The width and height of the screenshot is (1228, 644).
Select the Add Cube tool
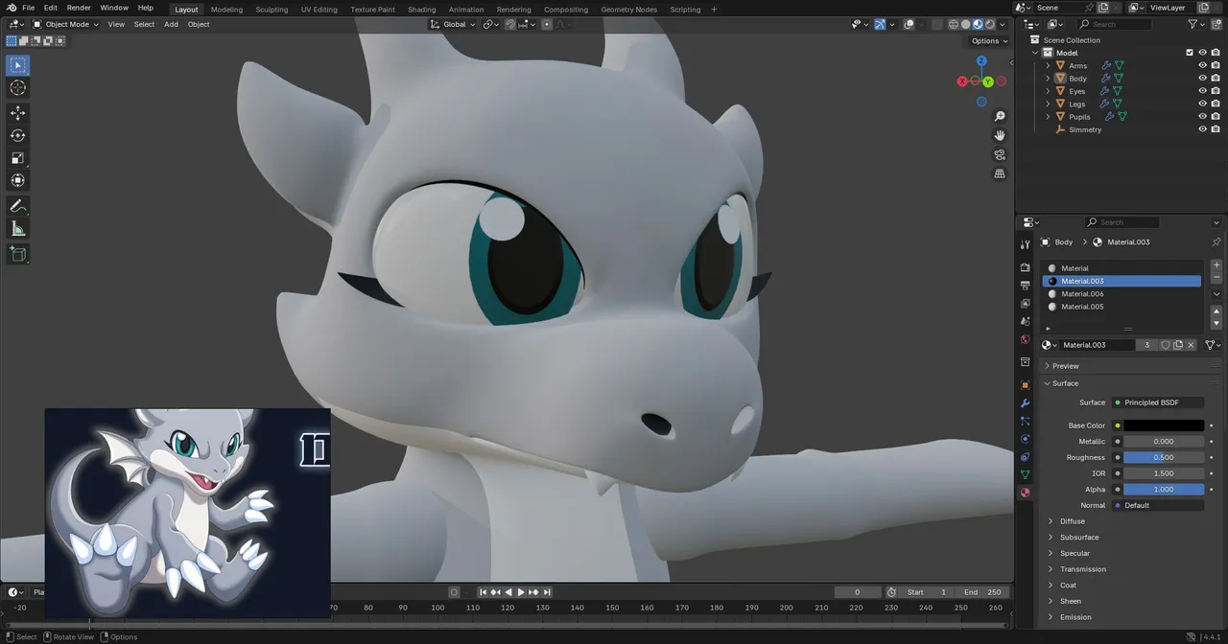18,254
